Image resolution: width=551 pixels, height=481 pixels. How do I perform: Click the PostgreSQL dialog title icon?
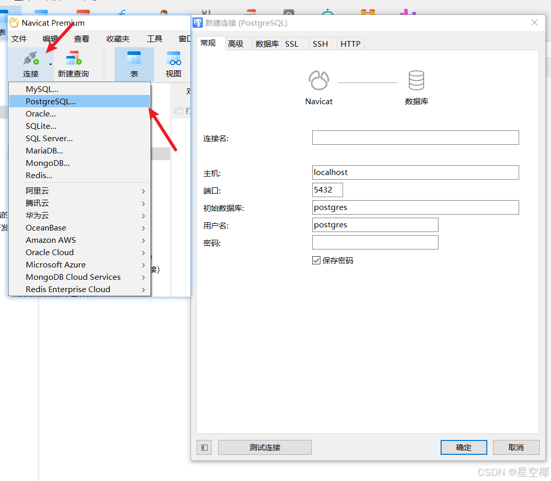pos(198,23)
